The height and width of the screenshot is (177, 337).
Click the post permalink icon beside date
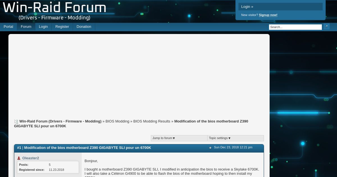click(x=210, y=148)
